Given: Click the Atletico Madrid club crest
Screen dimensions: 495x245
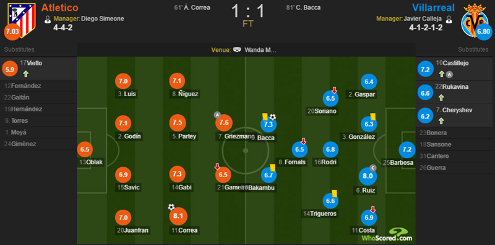Looking at the screenshot, I should click(21, 20).
